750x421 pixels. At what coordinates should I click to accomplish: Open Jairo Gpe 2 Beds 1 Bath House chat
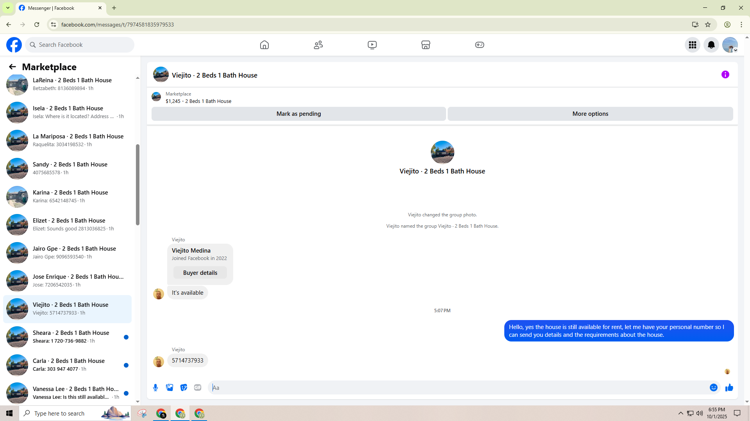coord(67,253)
